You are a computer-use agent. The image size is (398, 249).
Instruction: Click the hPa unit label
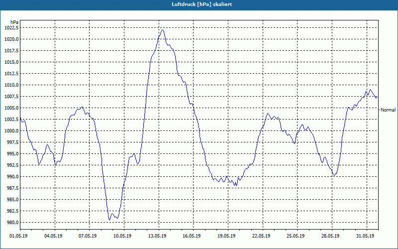pyautogui.click(x=14, y=22)
